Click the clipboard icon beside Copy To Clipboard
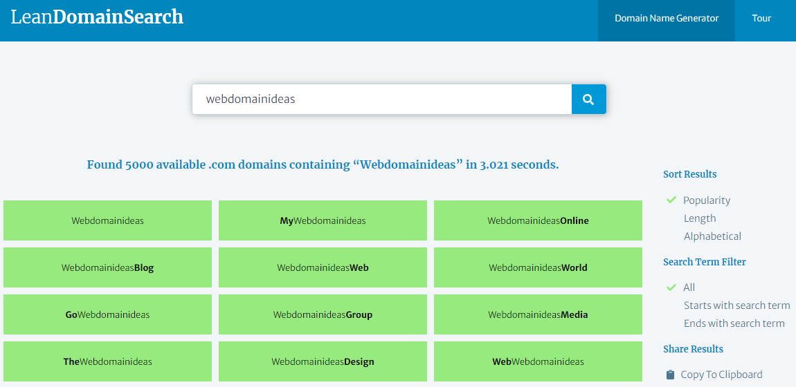Screen dimensions: 796x387 pyautogui.click(x=670, y=375)
